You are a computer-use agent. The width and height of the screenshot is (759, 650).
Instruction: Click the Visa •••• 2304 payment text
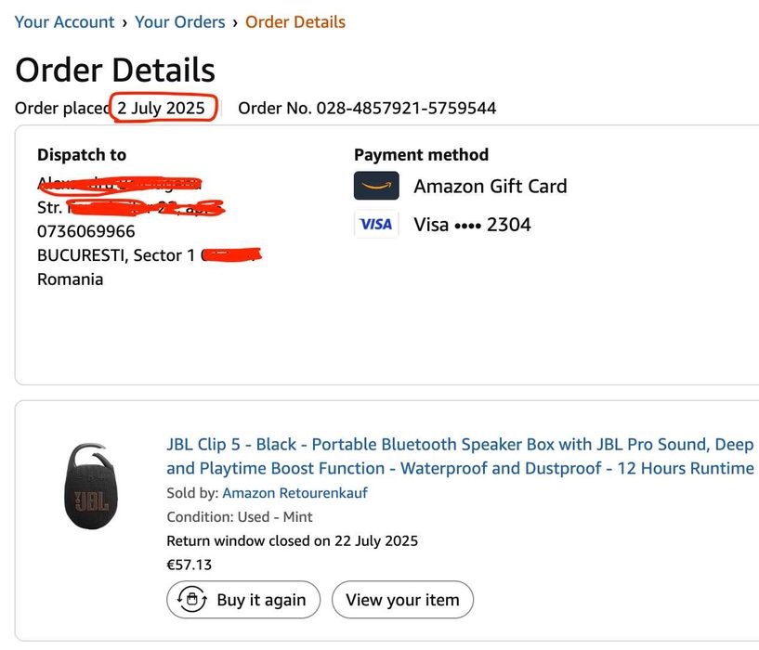point(472,224)
